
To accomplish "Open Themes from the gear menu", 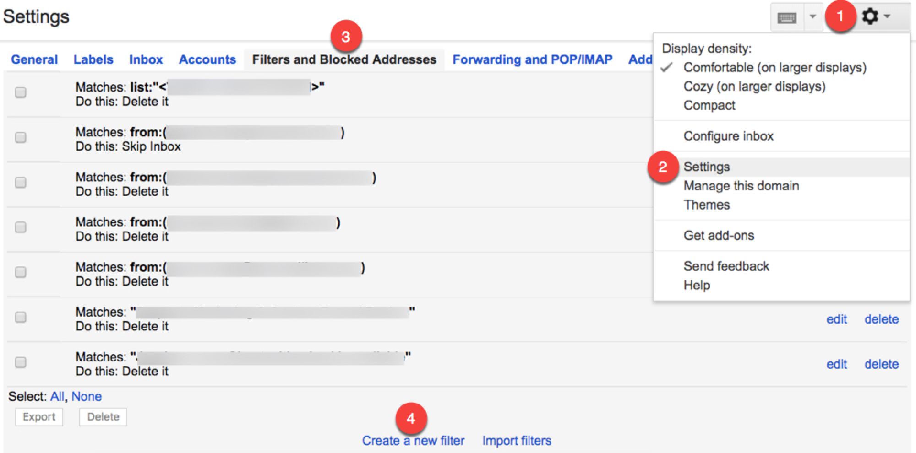I will coord(707,205).
